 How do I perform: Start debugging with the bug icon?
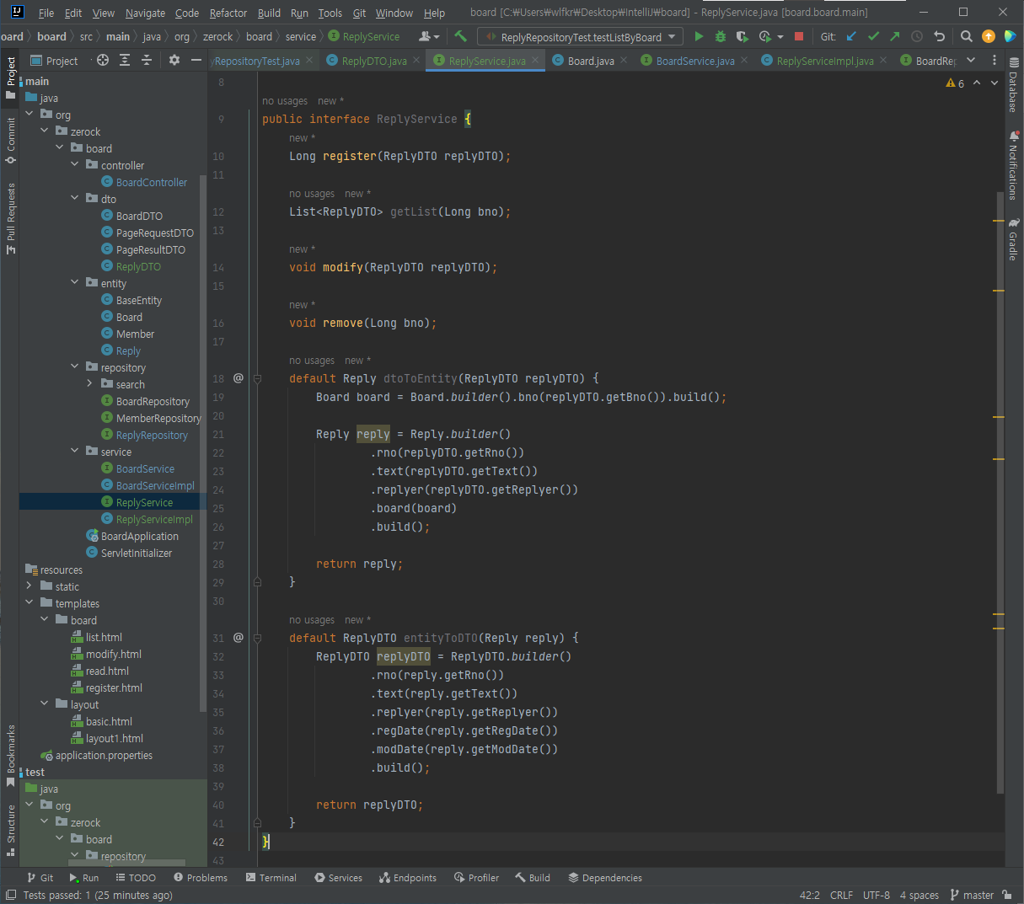point(721,36)
